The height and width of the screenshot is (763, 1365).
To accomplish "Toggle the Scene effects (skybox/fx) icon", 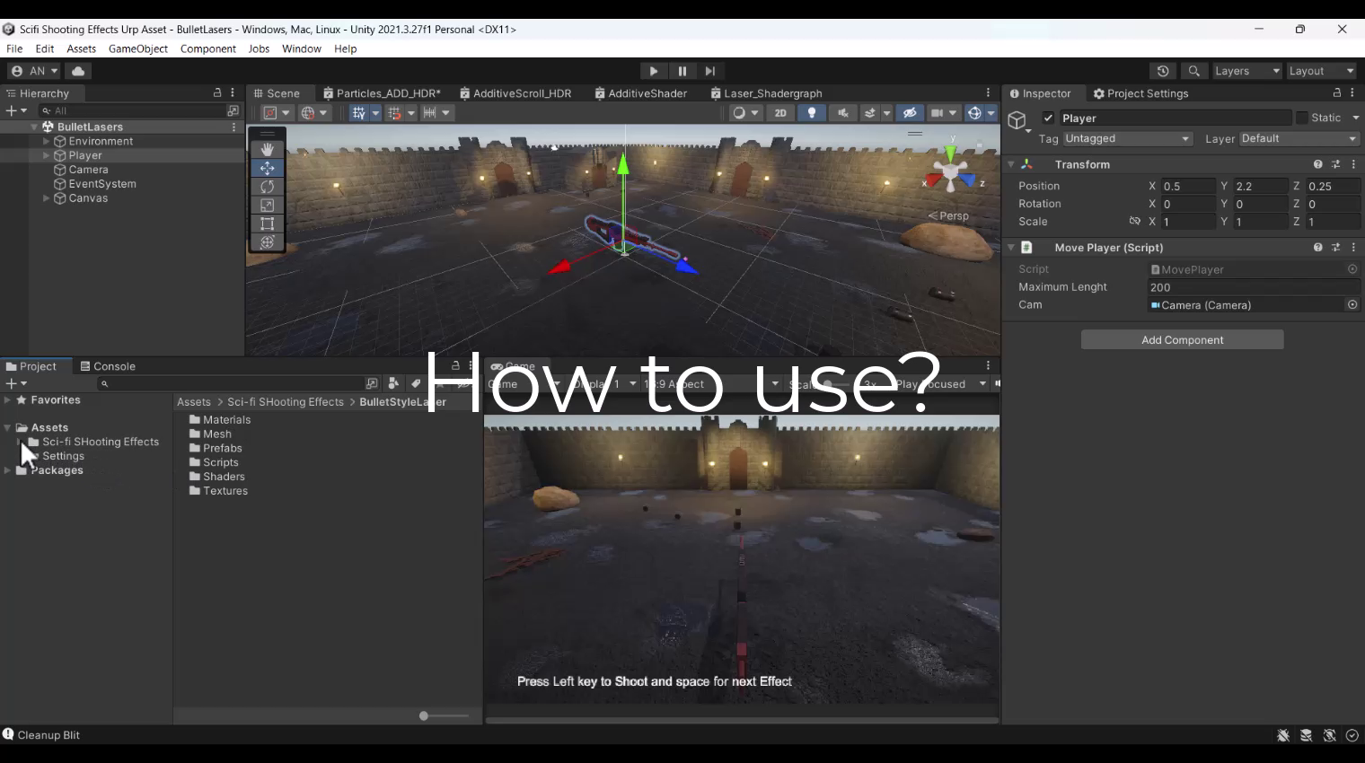I will tap(869, 113).
